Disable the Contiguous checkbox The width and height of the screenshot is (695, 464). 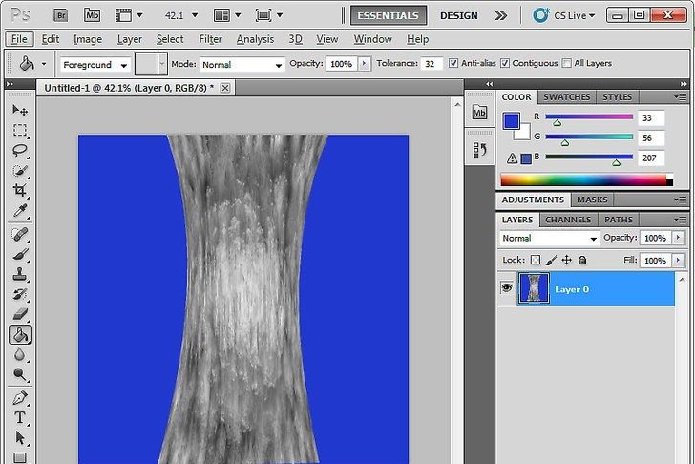click(x=506, y=64)
